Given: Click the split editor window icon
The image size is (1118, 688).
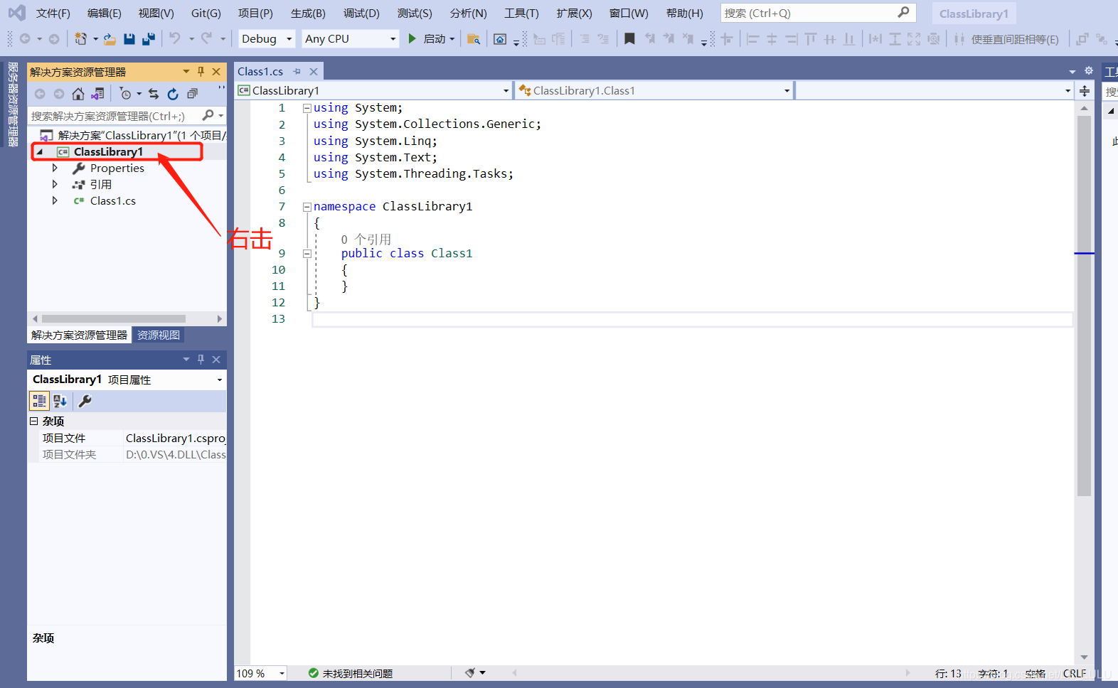Looking at the screenshot, I should click(x=1085, y=91).
